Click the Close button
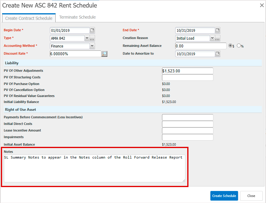Viewport: 266px width, 203px height. (x=251, y=196)
